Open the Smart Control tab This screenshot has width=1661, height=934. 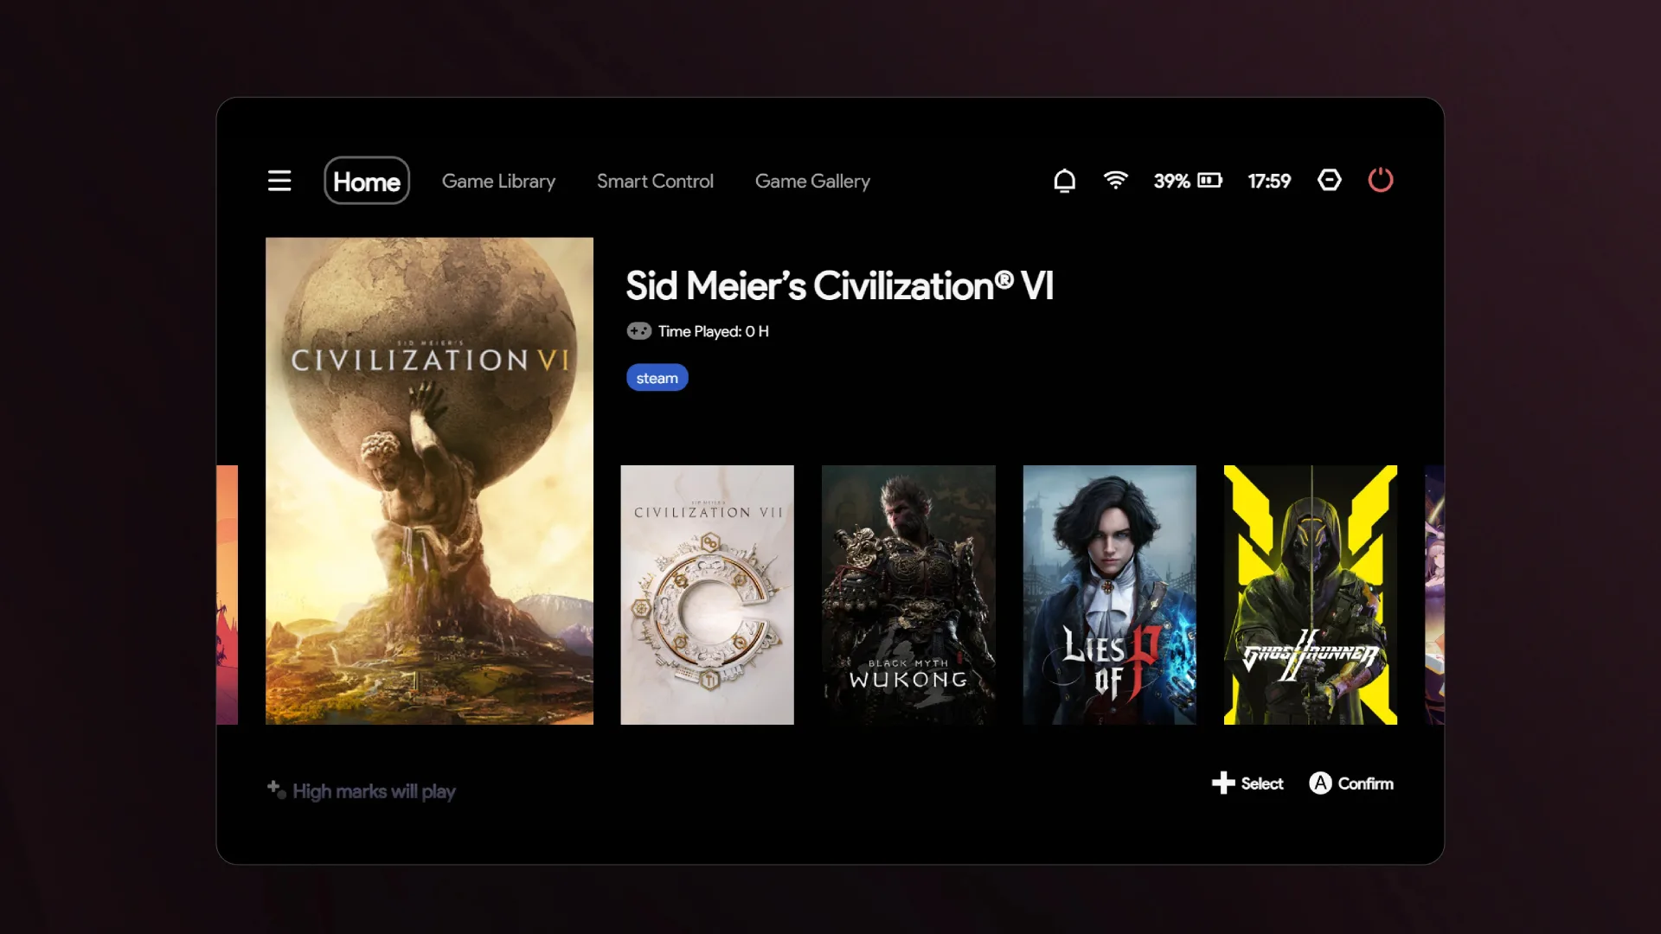[x=655, y=181]
